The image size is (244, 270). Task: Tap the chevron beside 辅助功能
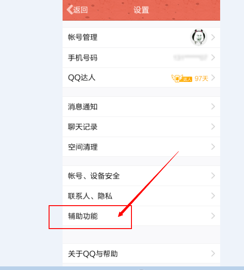(213, 216)
